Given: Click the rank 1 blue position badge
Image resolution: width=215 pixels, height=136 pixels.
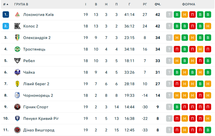Looking at the screenshot, I should (x=6, y=15).
